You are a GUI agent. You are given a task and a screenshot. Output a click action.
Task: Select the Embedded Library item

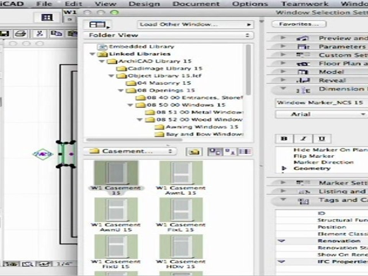pos(136,46)
